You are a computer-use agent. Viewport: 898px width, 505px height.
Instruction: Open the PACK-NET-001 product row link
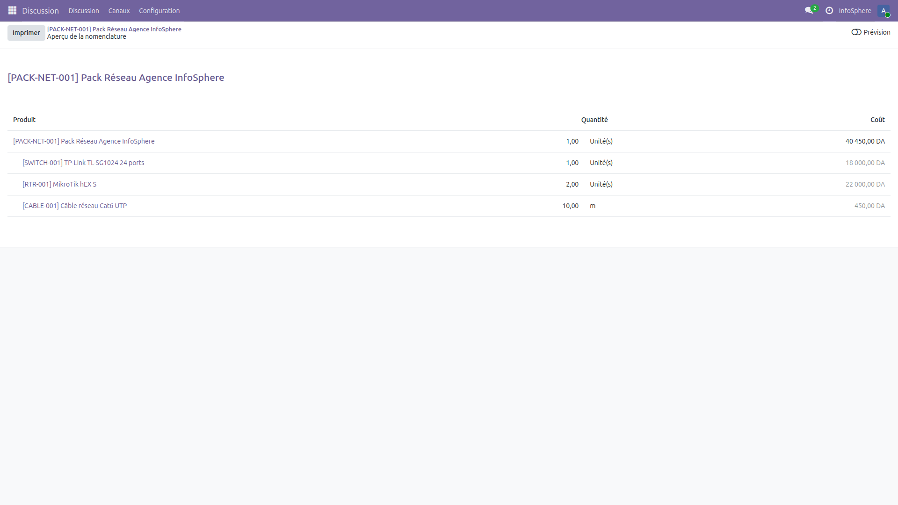84,141
